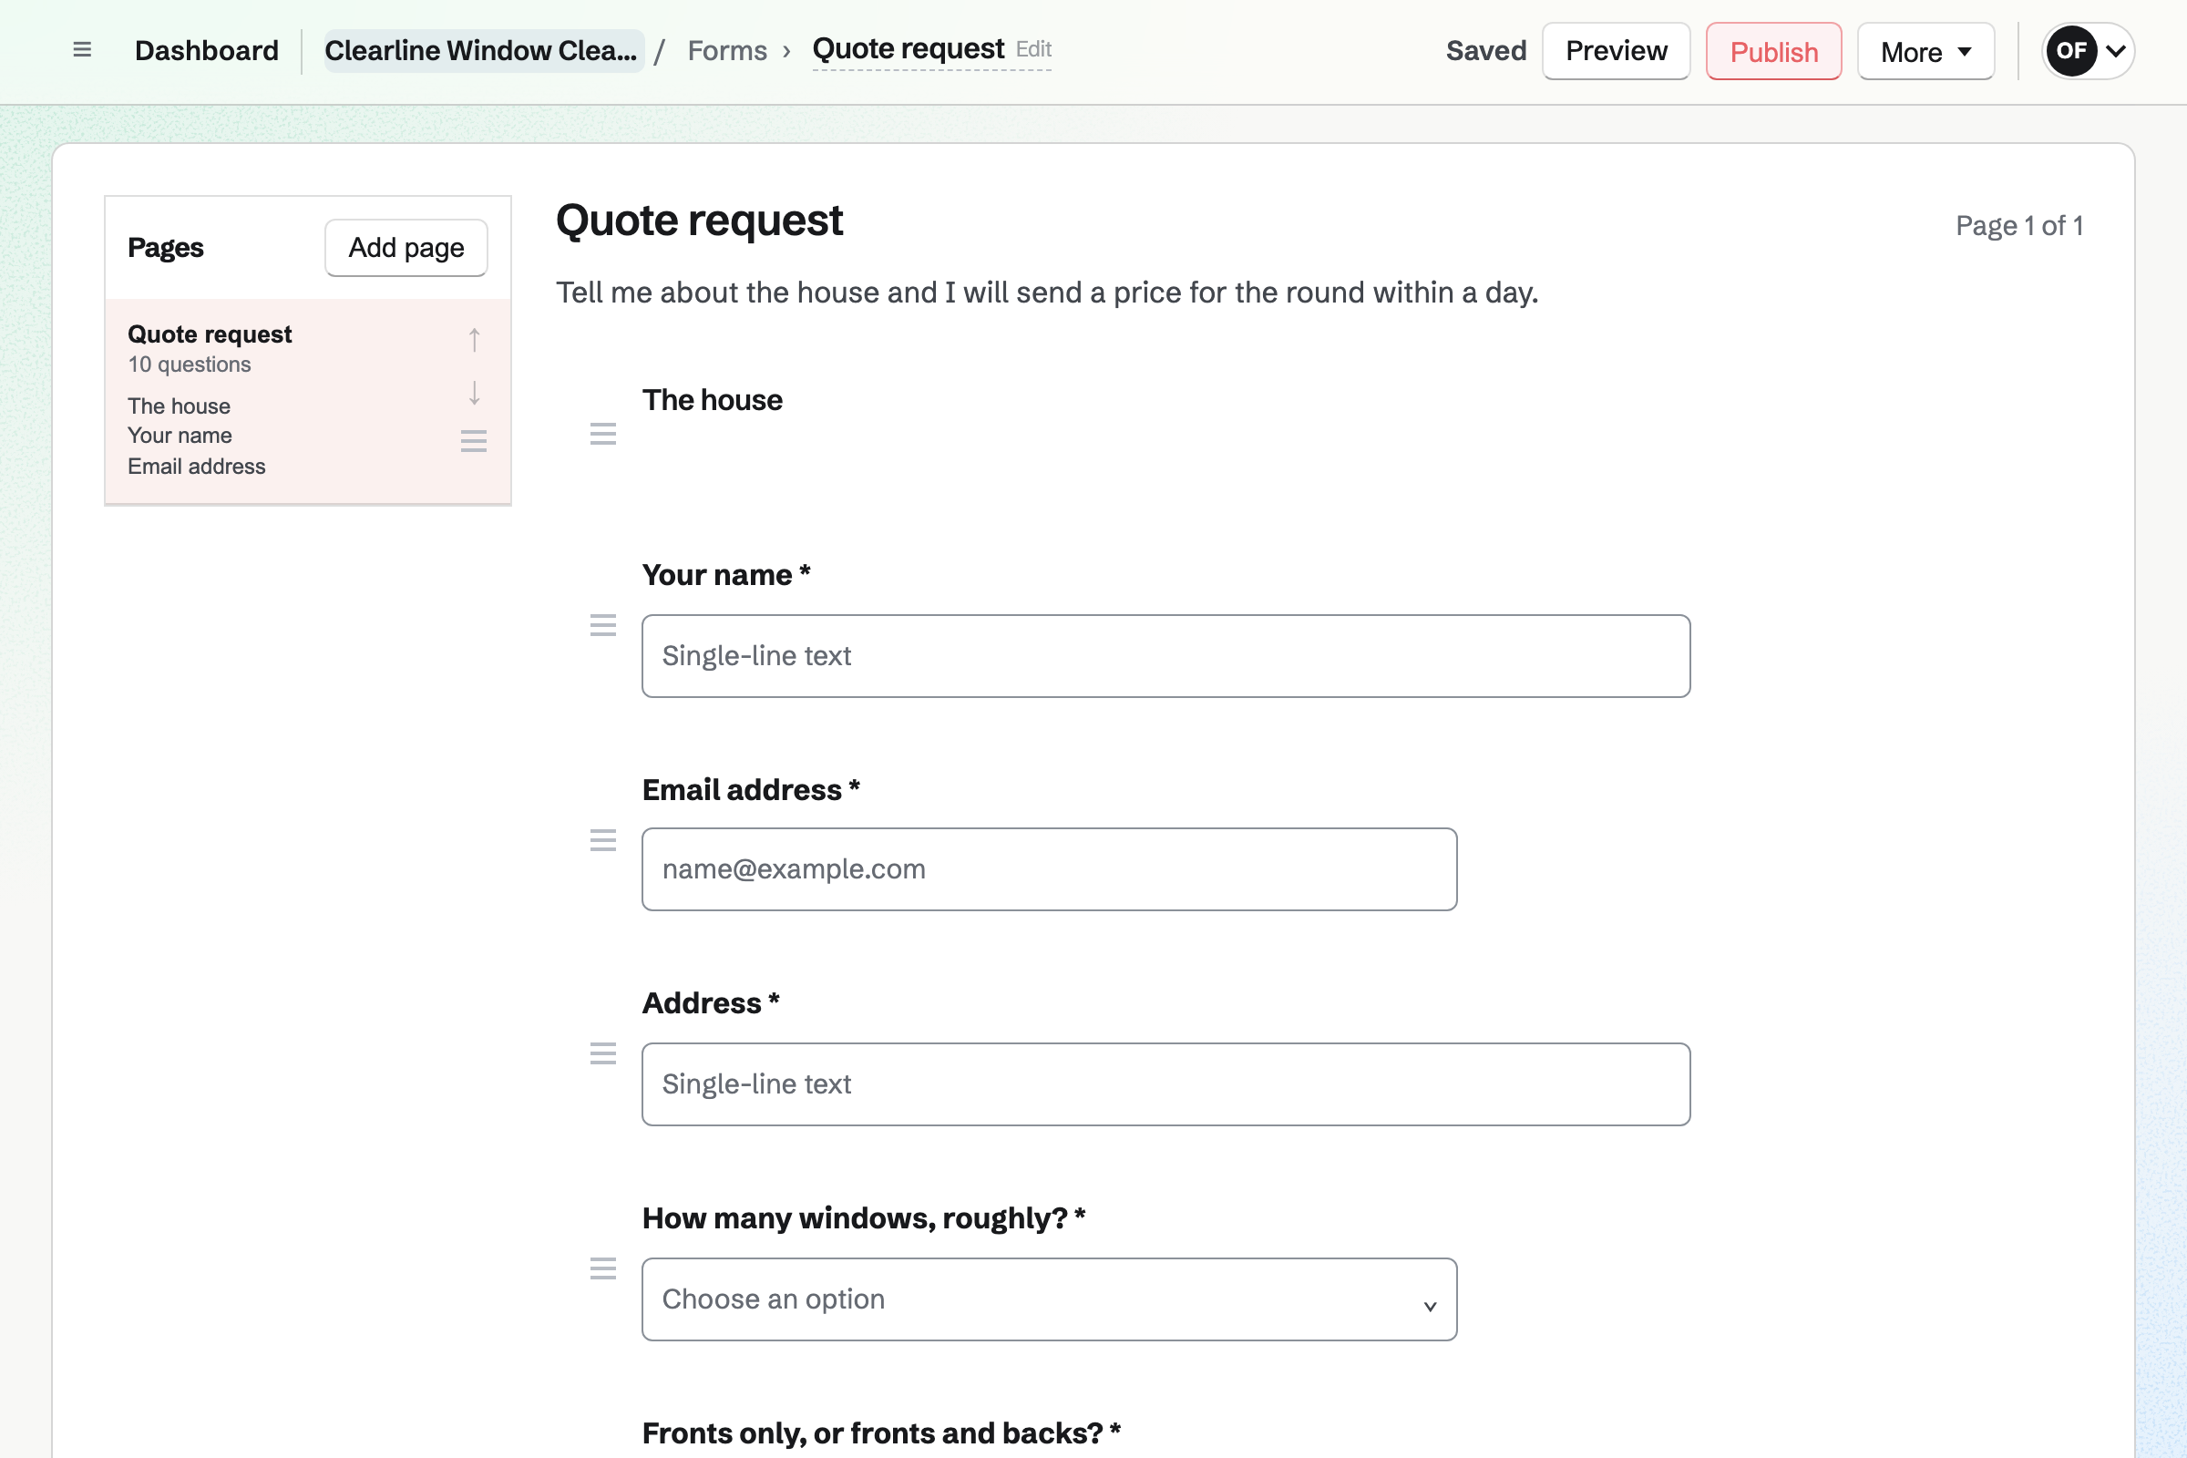Select Your name in pages list
The image size is (2187, 1458).
click(180, 436)
